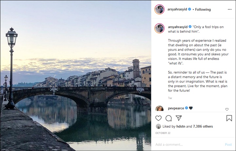Share the post with the paper plane icon

[x=179, y=118]
